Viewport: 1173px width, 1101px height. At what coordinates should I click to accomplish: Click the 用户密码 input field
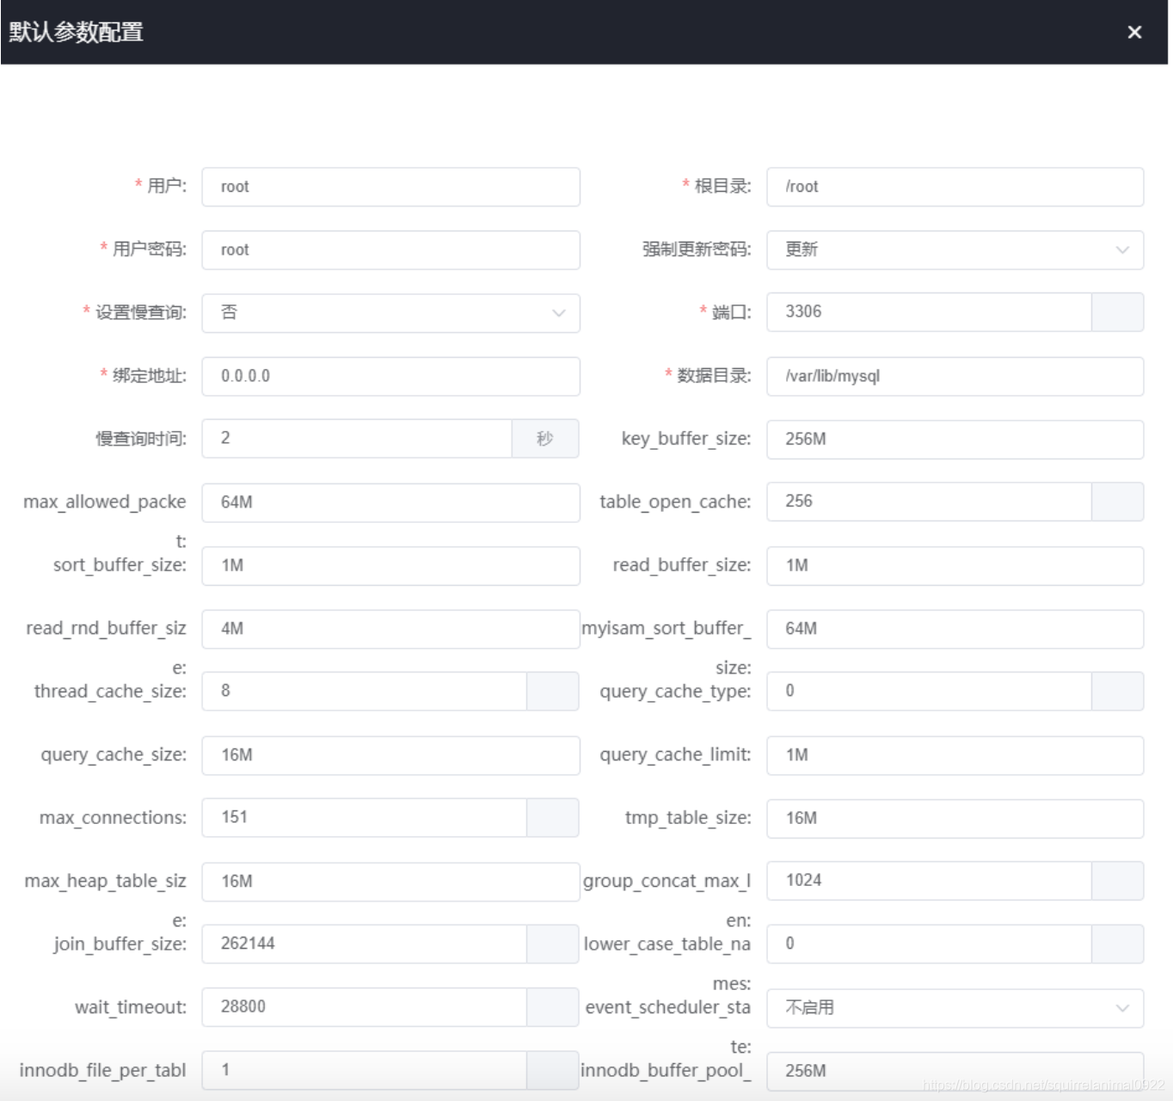(390, 249)
